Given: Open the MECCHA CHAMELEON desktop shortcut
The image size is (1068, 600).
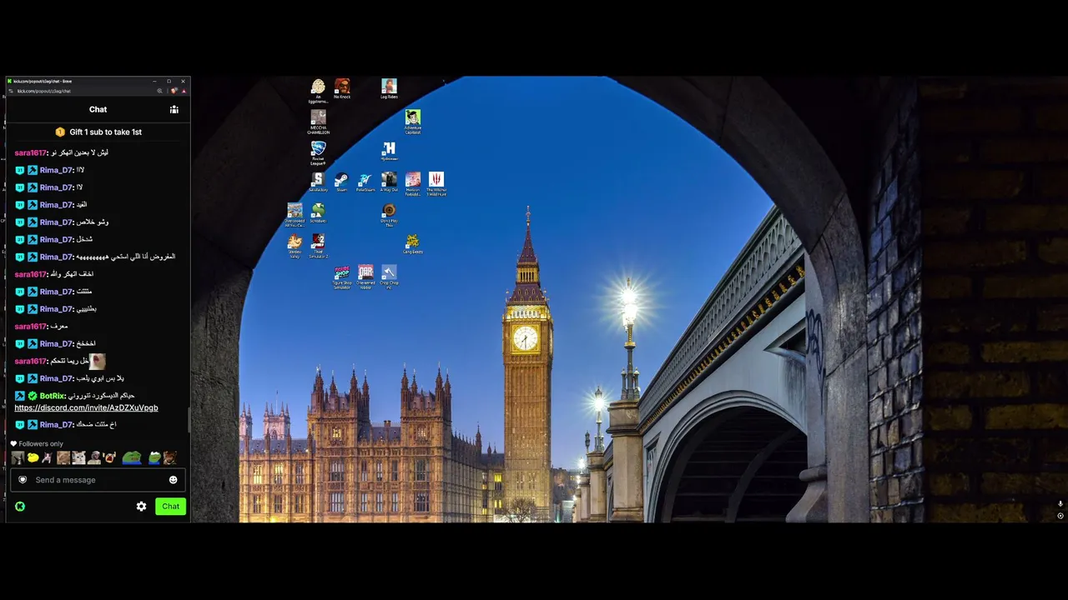Looking at the screenshot, I should click(318, 122).
